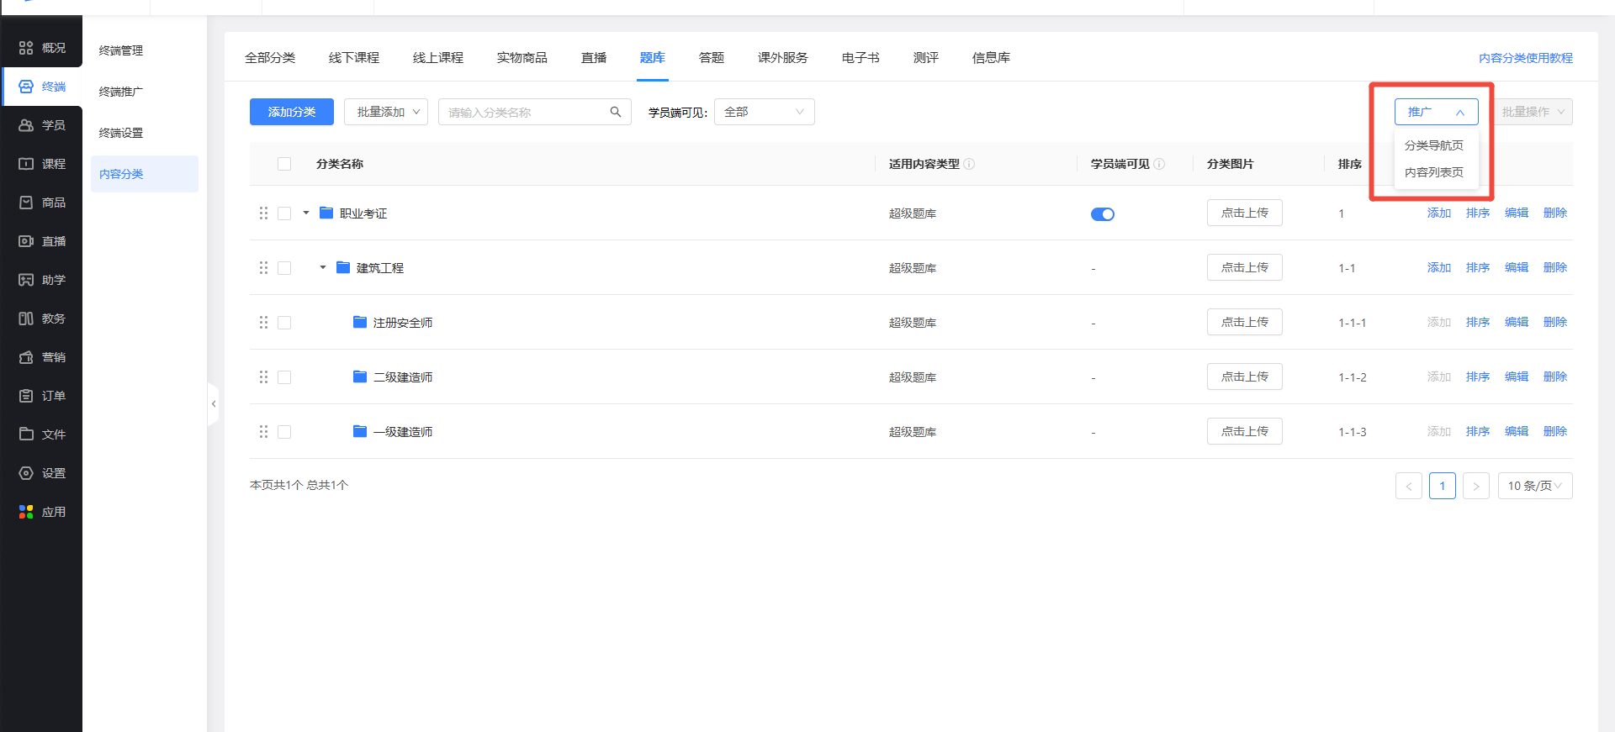Check the select-all checkbox in table header
Screen dimensions: 1615x732
(x=284, y=164)
